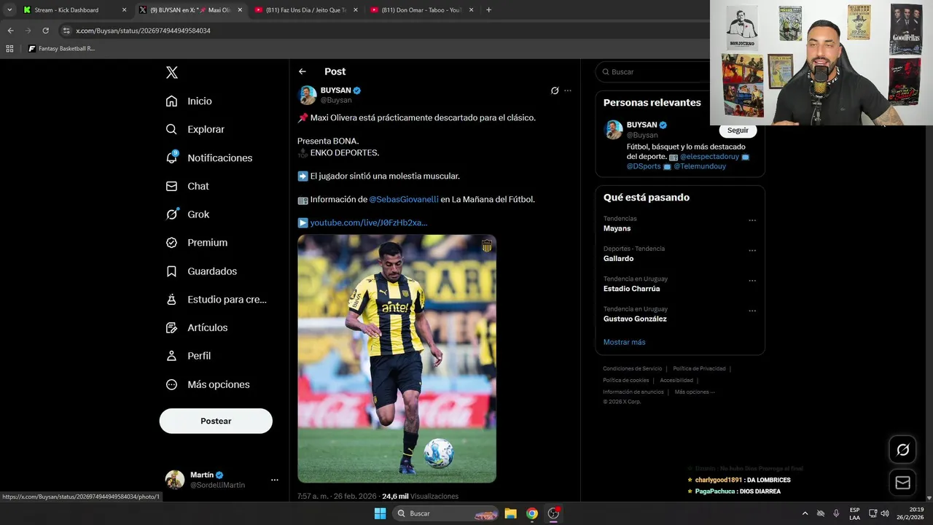Screen dimensions: 933x525
Task: Close the Kick Dashboard tab
Action: pos(124,10)
